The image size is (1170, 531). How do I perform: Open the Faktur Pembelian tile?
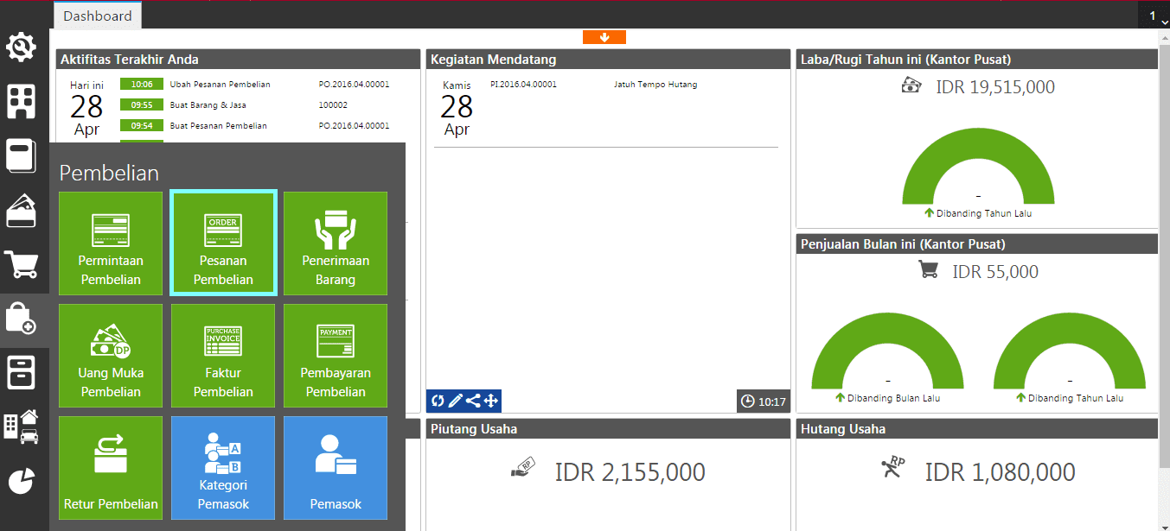coord(223,355)
